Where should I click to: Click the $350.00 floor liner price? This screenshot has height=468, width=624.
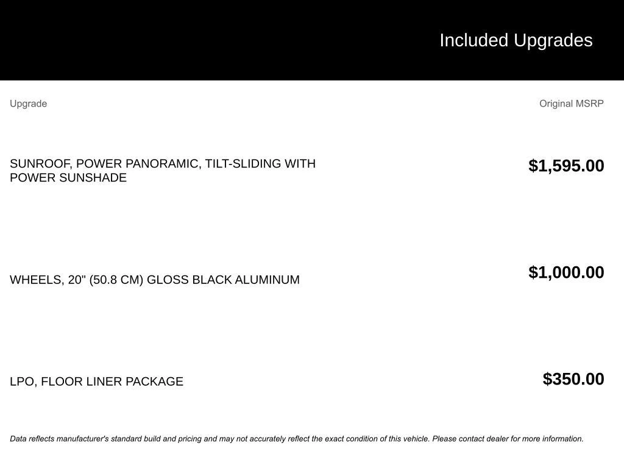click(x=573, y=379)
